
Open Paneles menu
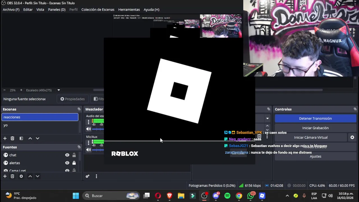(x=57, y=10)
